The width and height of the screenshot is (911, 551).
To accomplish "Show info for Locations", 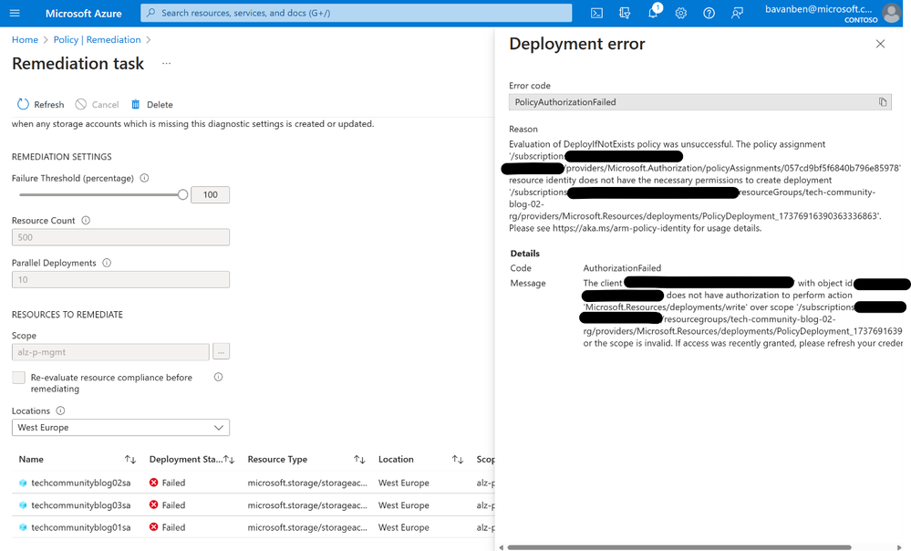I will (x=60, y=411).
